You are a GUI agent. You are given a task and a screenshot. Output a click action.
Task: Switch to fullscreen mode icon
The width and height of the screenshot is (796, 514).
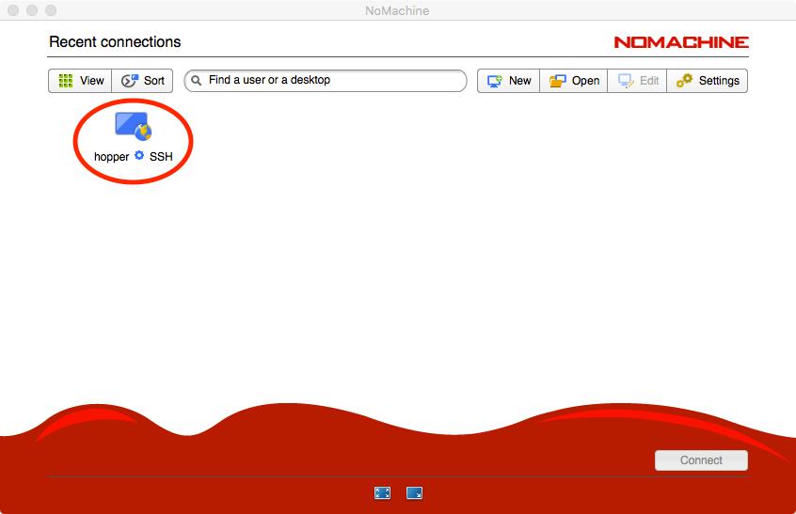[x=382, y=492]
